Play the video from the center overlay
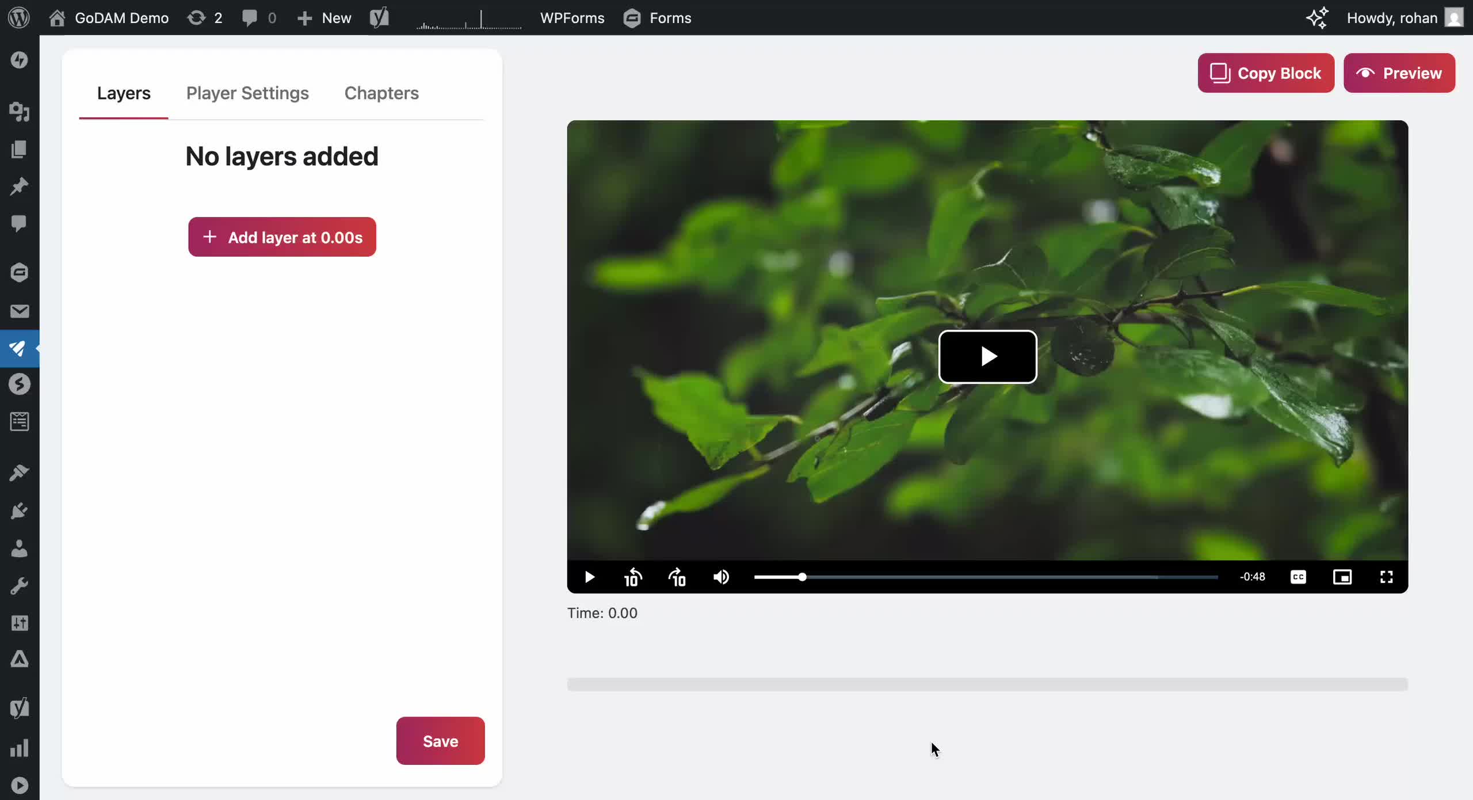Viewport: 1473px width, 800px height. 987,357
